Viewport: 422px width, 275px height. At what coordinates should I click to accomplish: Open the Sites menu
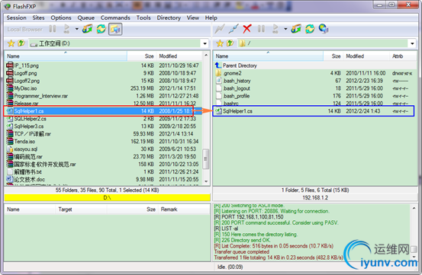pyautogui.click(x=38, y=18)
